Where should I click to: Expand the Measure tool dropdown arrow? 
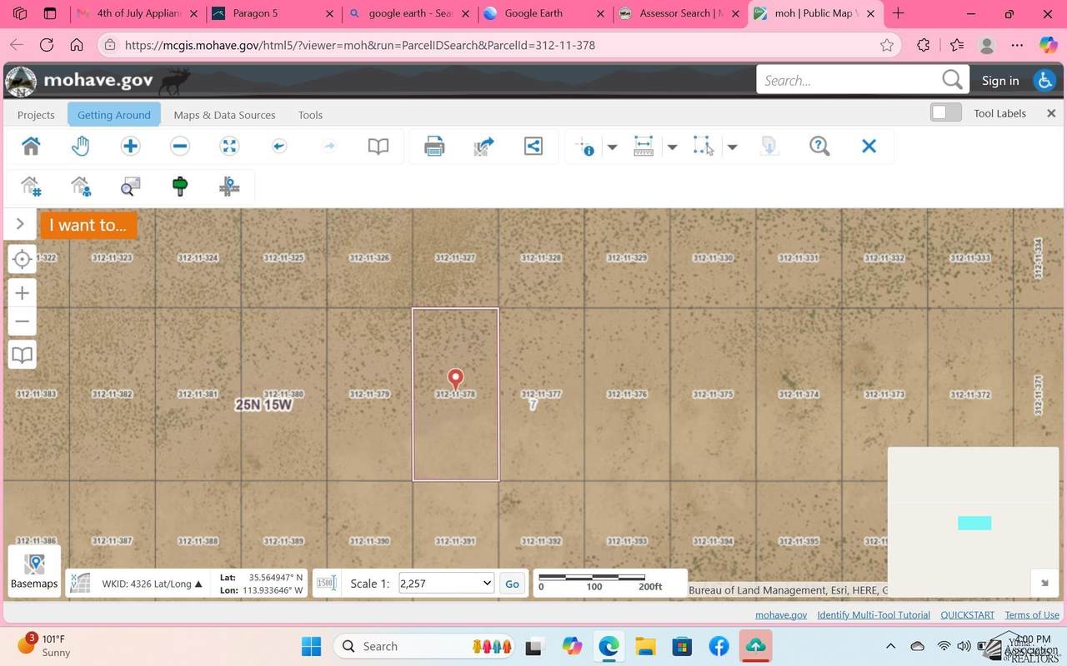tap(672, 147)
